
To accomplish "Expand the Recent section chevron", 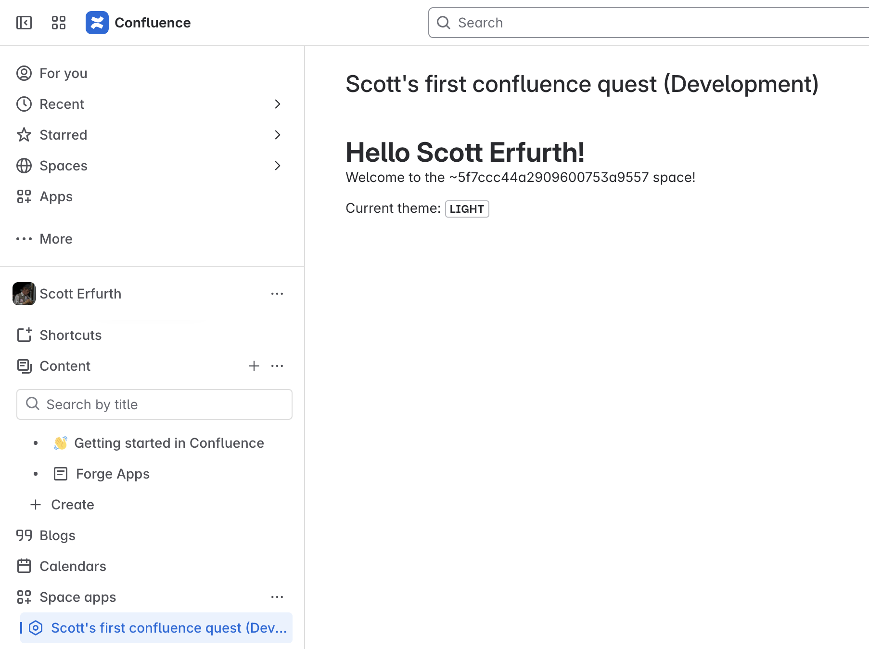I will [x=277, y=104].
